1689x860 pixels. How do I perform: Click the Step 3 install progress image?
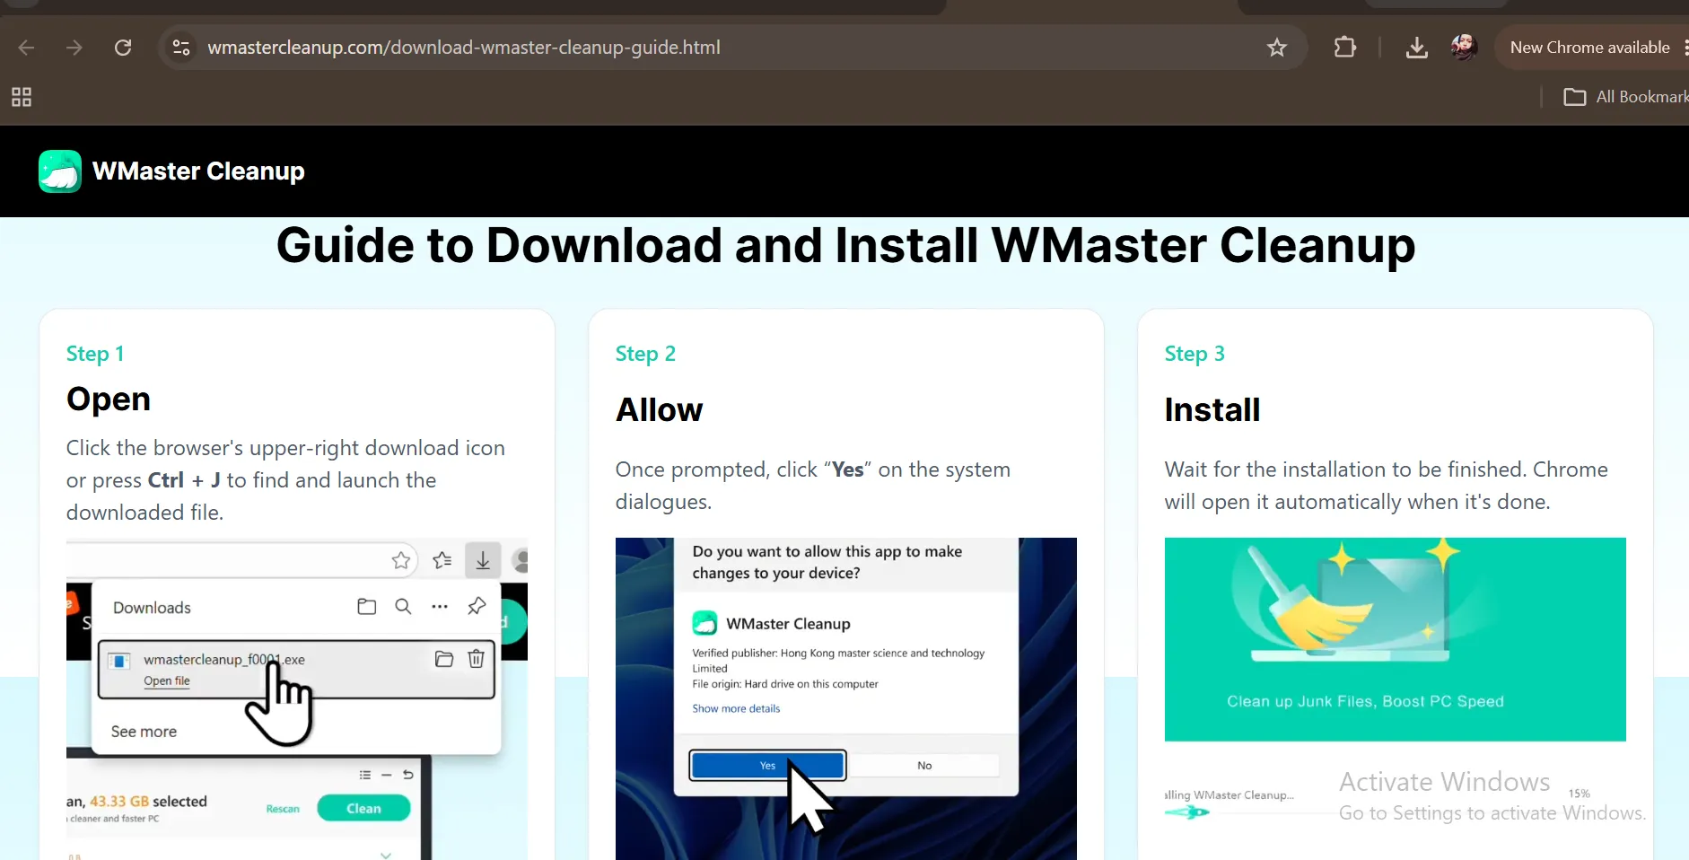1395,698
